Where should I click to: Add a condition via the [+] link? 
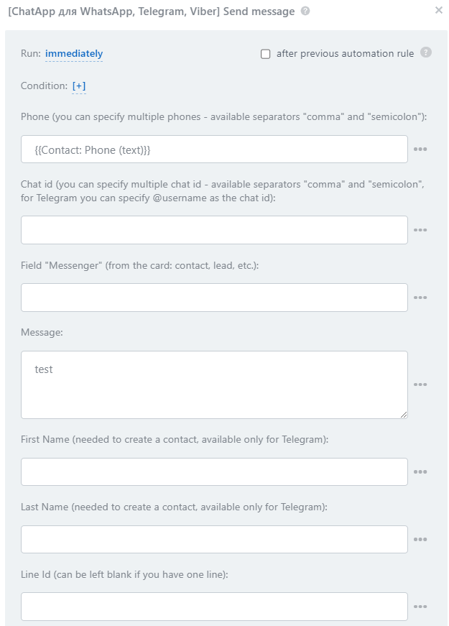pos(79,86)
